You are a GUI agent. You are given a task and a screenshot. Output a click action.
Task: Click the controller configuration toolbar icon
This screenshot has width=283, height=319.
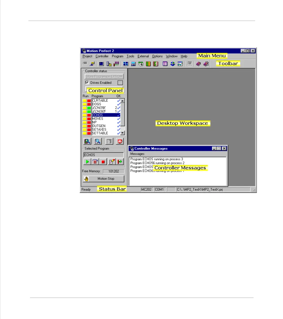[x=109, y=64]
